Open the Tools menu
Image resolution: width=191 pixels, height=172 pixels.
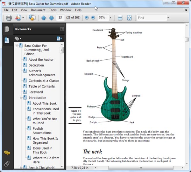coord(53,10)
